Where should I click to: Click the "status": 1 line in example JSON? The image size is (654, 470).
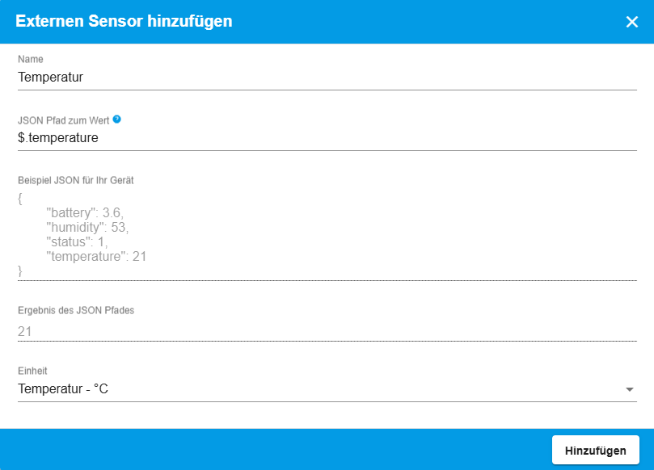pos(77,241)
